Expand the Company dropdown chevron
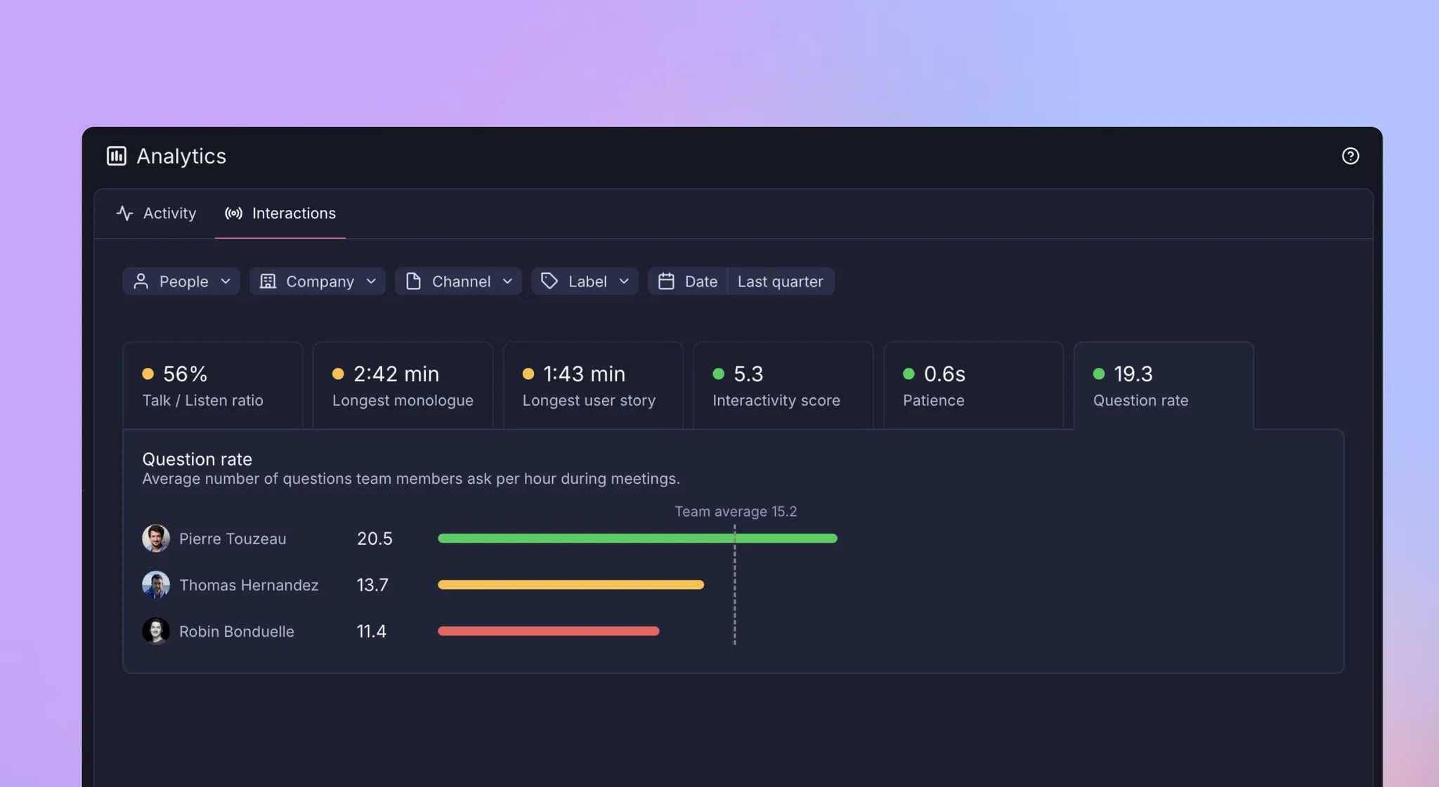Image resolution: width=1439 pixels, height=787 pixels. [371, 282]
